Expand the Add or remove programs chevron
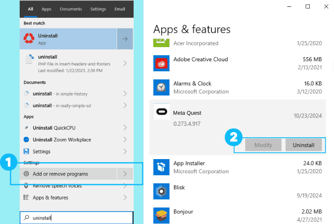Image resolution: width=334 pixels, height=224 pixels. tap(125, 174)
